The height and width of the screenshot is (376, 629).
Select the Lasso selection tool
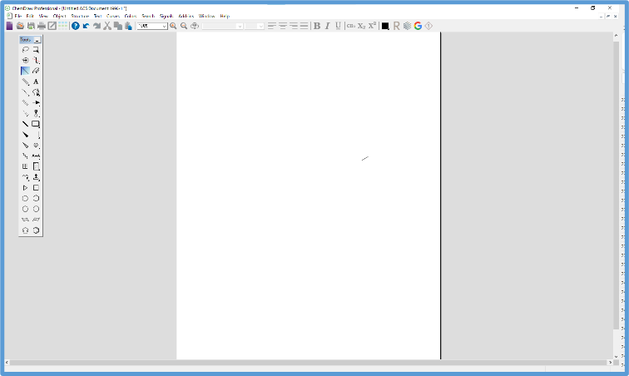coord(25,50)
